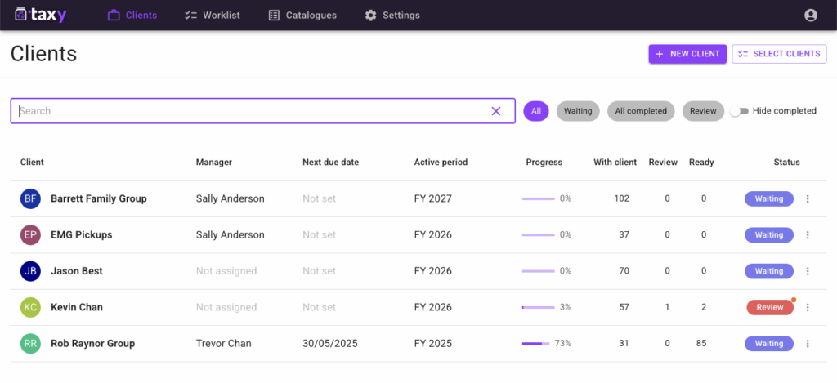Clear the search field with X icon

point(495,111)
